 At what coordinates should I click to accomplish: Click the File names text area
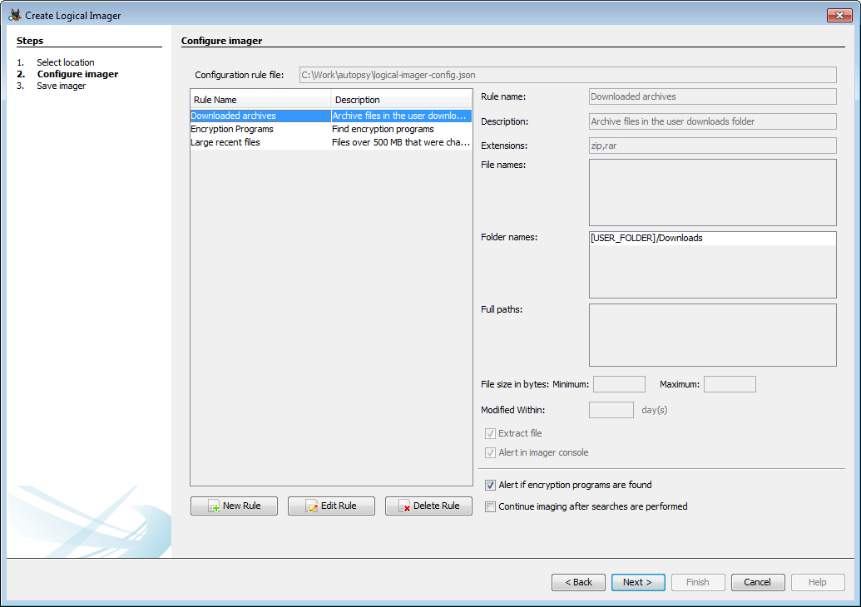click(x=713, y=193)
